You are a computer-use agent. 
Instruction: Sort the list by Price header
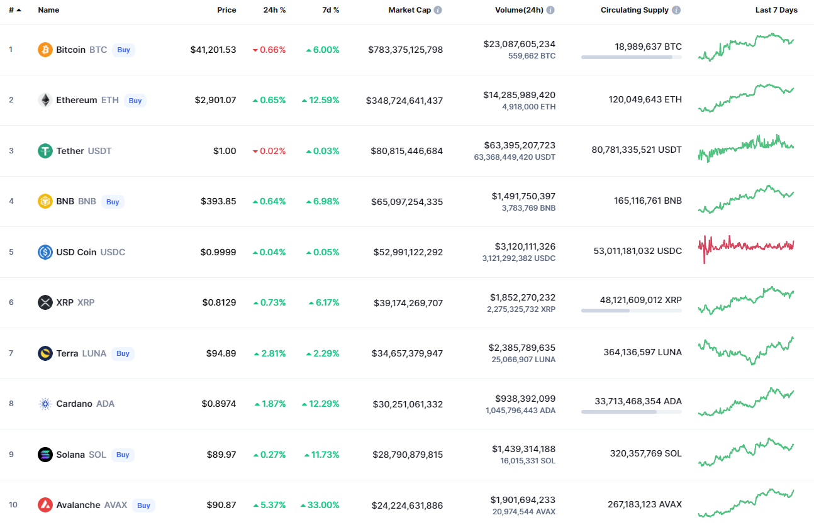click(x=226, y=10)
